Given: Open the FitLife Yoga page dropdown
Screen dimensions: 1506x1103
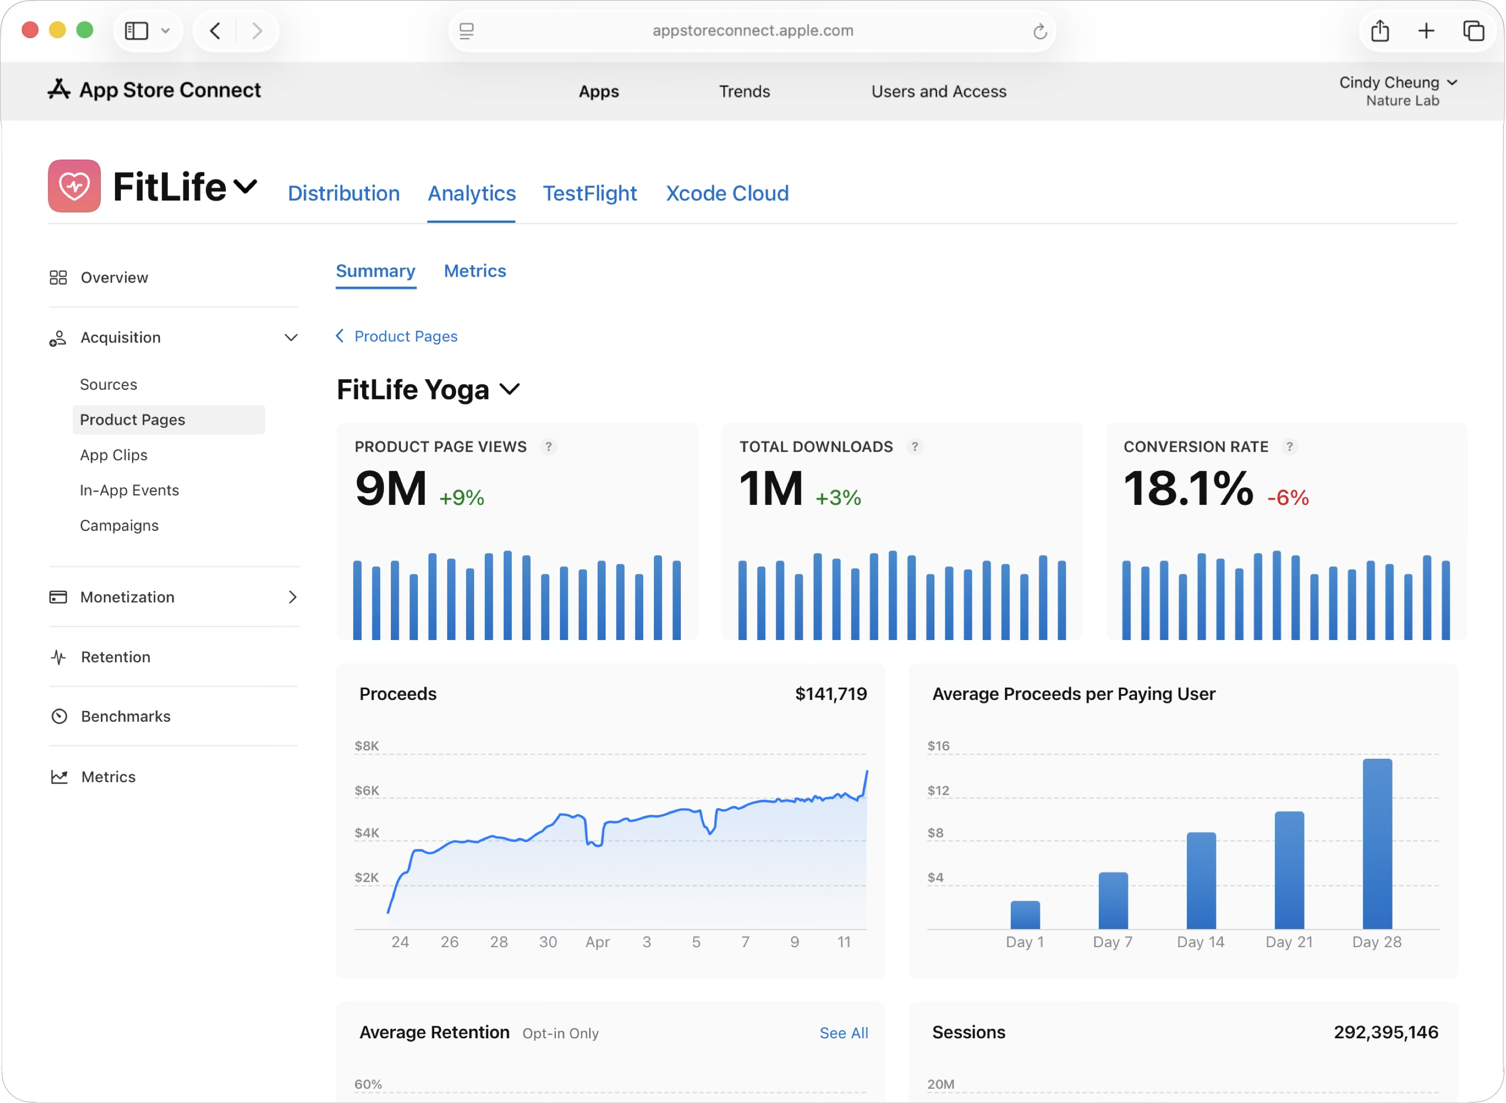Looking at the screenshot, I should pyautogui.click(x=510, y=389).
